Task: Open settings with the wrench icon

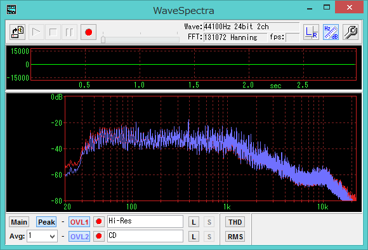Action: [350, 32]
